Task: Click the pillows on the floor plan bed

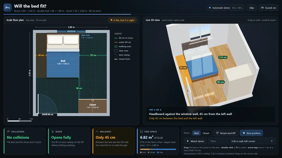Action: point(63,40)
